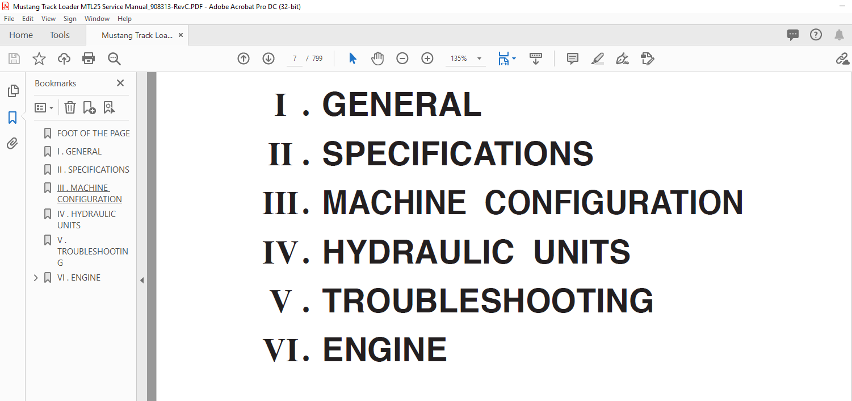Open the find text magnifier
Viewport: 852px width, 401px height.
114,59
